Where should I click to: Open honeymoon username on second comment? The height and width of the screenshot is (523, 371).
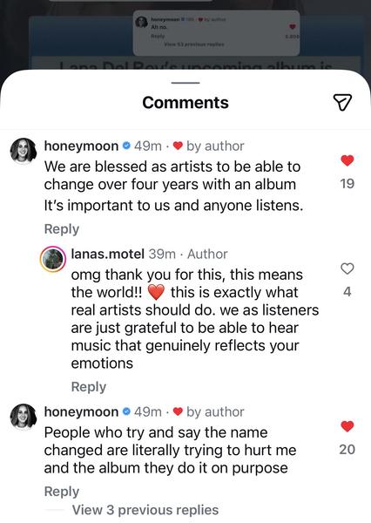81,412
